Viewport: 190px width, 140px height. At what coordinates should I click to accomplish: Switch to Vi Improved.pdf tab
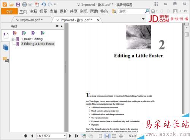point(29,20)
